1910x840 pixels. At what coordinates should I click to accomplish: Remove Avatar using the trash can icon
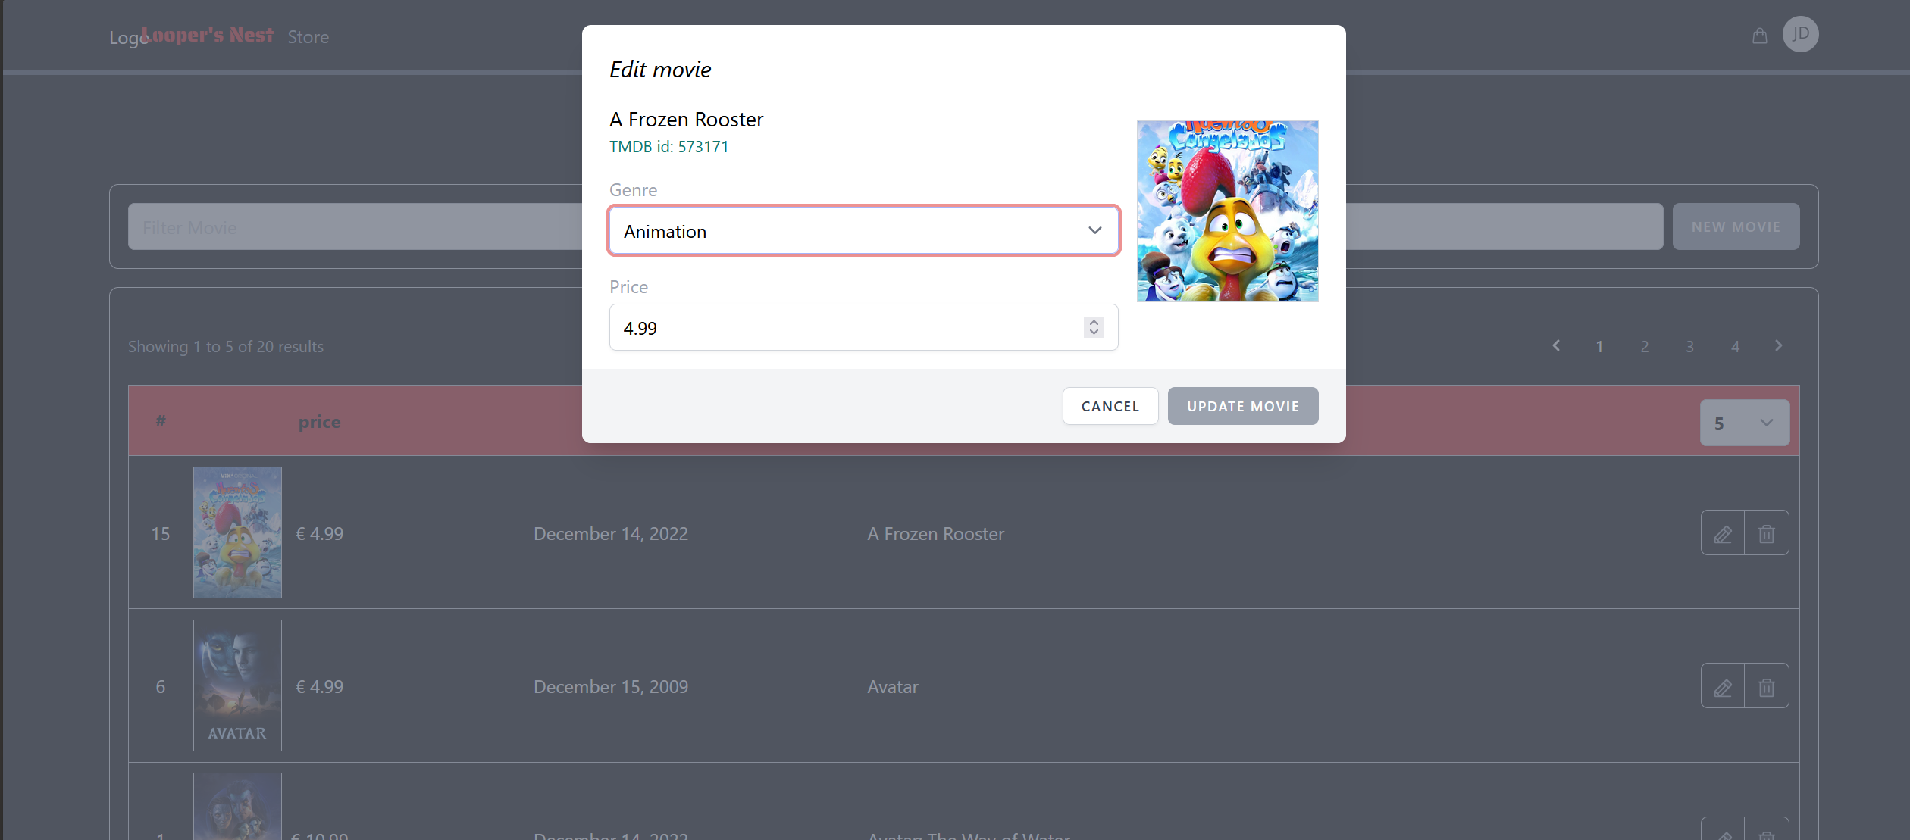1767,686
